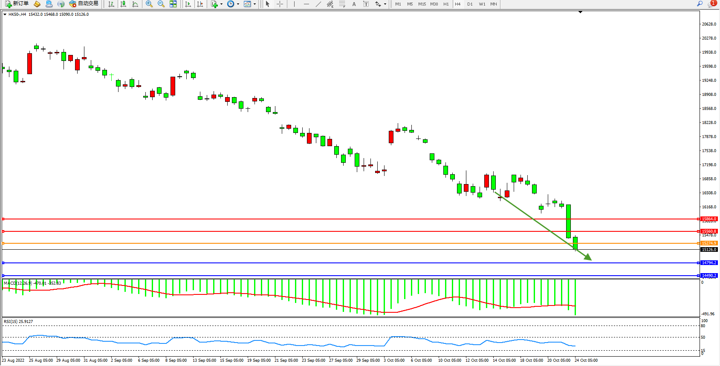Switch chart to line chart mode
Viewport: 720px width, 366px height.
click(x=135, y=4)
